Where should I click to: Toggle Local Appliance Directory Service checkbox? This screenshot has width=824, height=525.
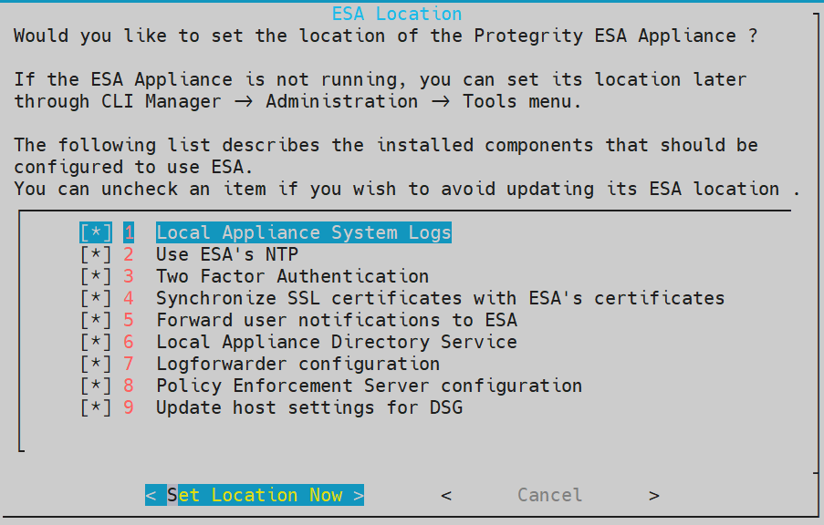[96, 342]
